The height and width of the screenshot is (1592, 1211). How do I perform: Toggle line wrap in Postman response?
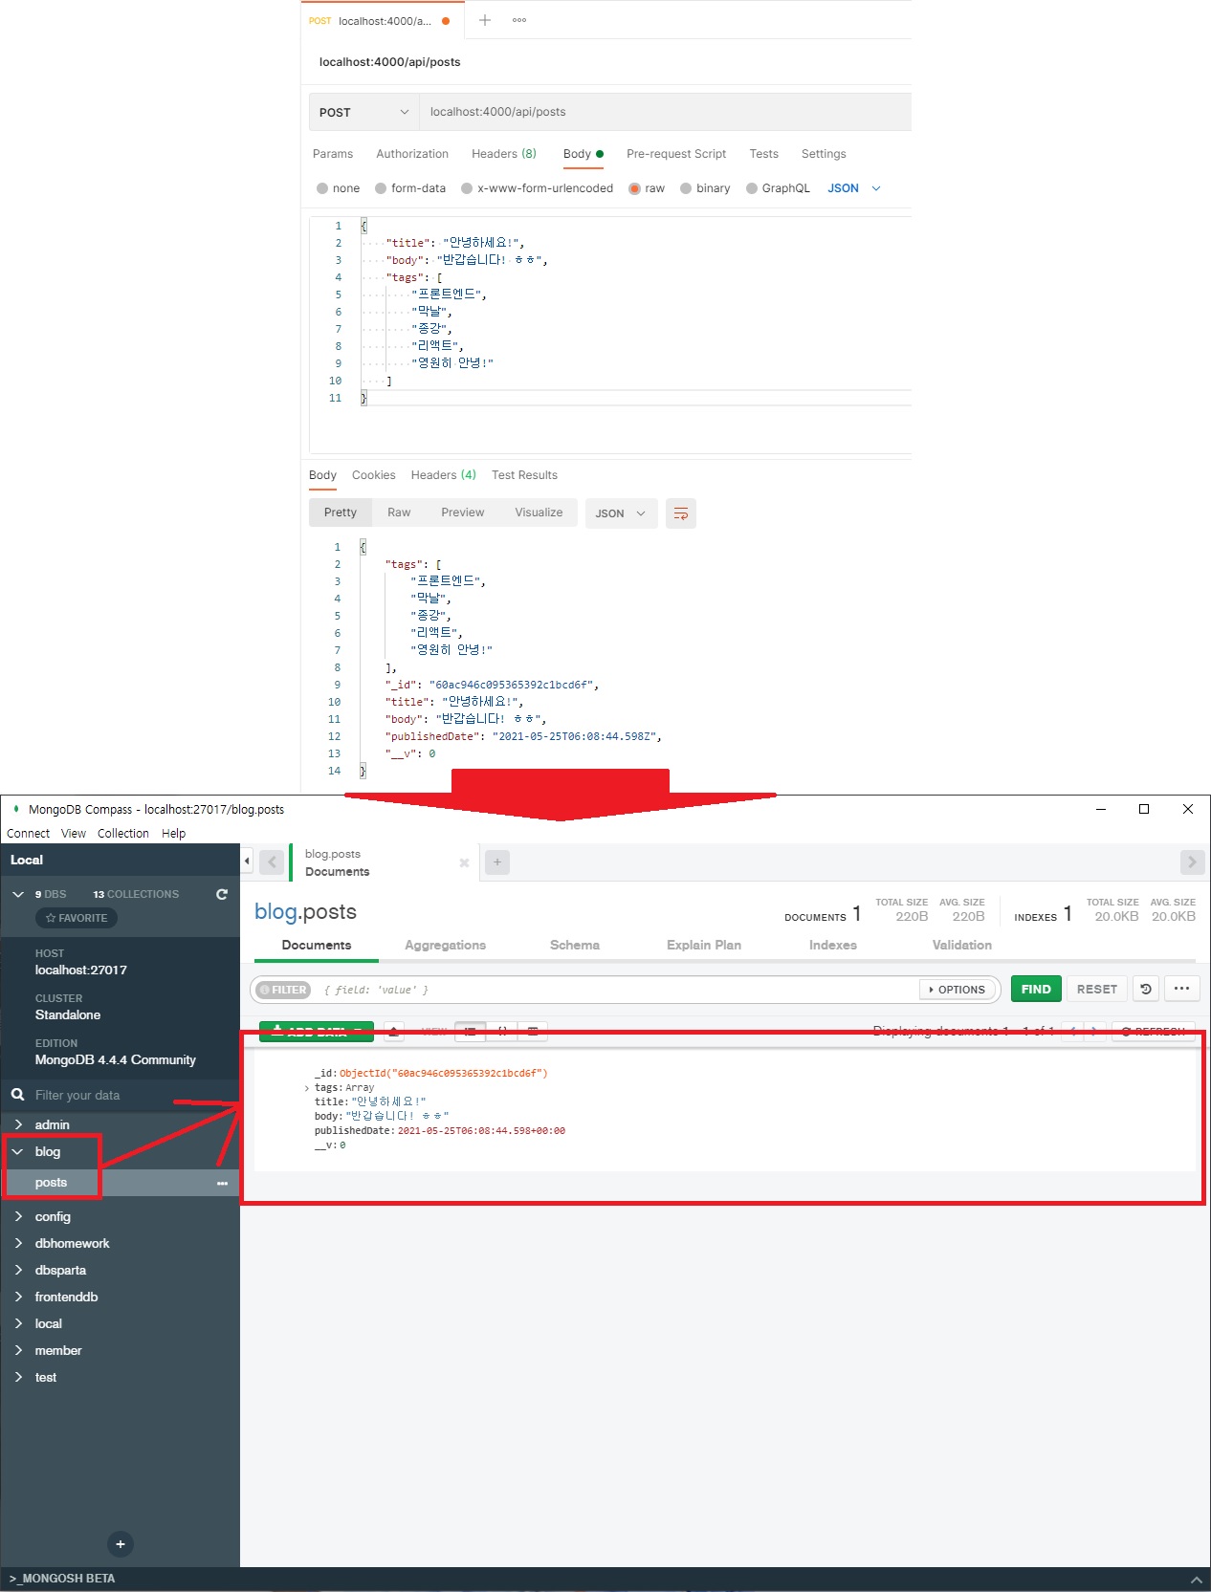coord(681,513)
